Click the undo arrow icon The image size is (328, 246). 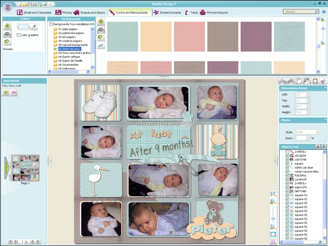[282, 81]
